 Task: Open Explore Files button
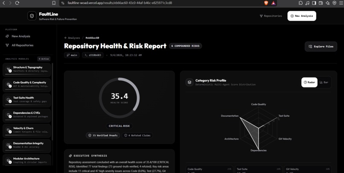click(321, 46)
